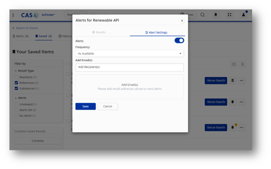The height and width of the screenshot is (169, 271).
Task: Open the more options menu in first row
Action: [241, 81]
